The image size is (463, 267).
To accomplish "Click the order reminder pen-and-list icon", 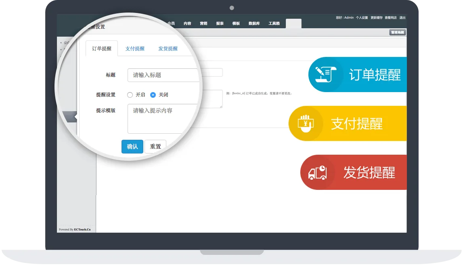I will point(326,74).
